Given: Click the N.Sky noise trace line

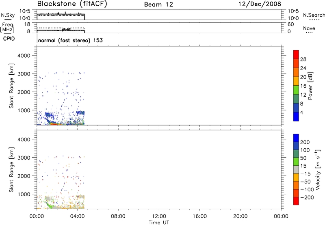Looking at the screenshot, I should tap(61, 14).
